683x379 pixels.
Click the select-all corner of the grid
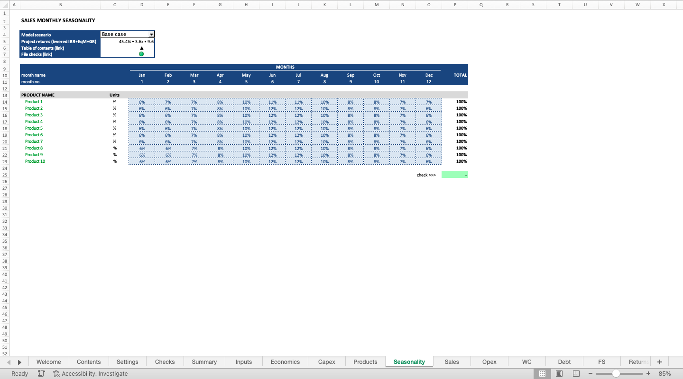[x=4, y=5]
